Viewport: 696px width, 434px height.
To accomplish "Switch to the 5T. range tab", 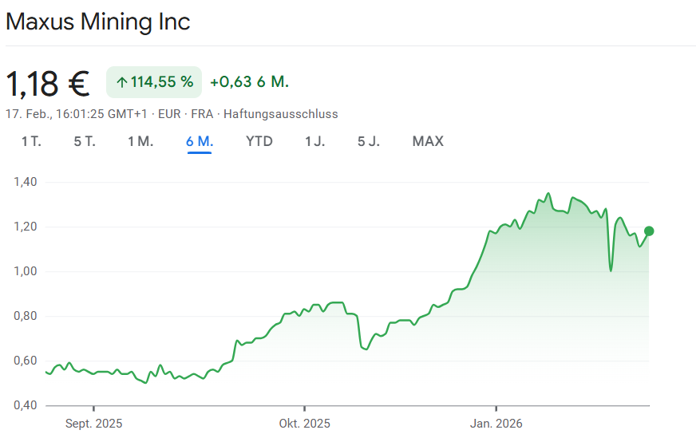I will point(85,141).
